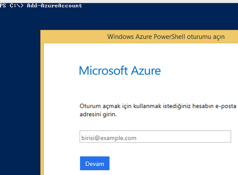
Task: Click the blue Devam button
Action: pos(95,163)
